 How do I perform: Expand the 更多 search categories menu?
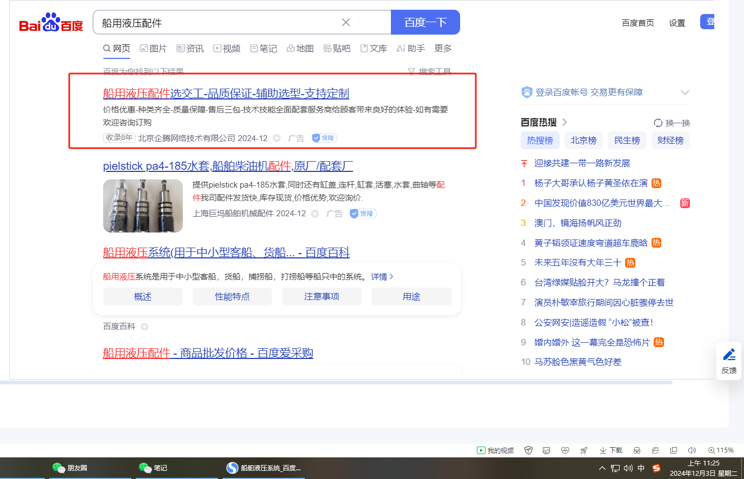pyautogui.click(x=443, y=49)
